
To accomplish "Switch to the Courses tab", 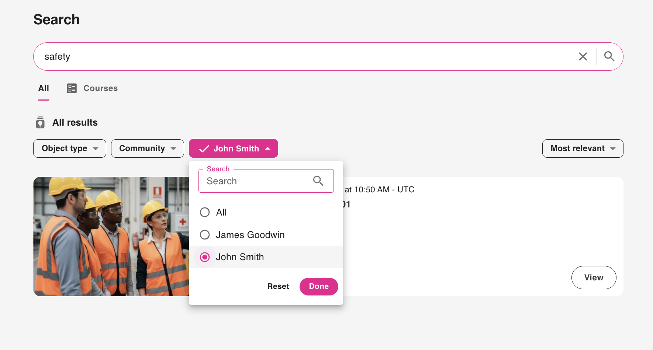I will [x=100, y=88].
